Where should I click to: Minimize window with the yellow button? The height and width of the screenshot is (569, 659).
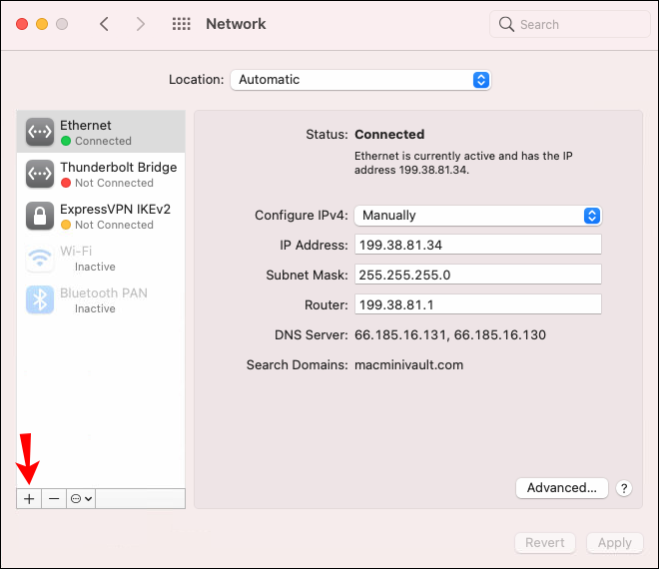42,24
